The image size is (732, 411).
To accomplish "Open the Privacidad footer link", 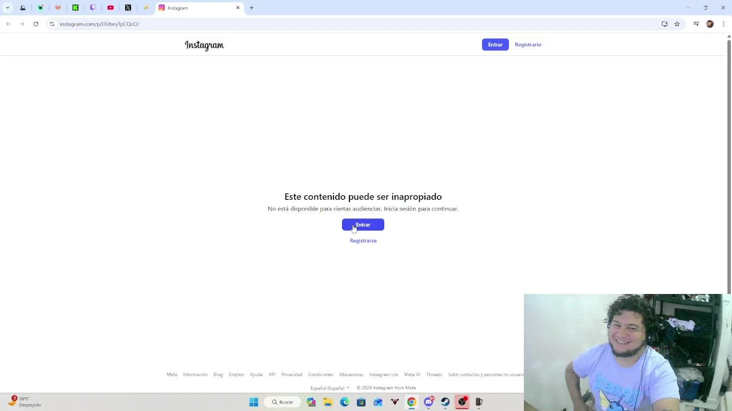I will (x=292, y=374).
